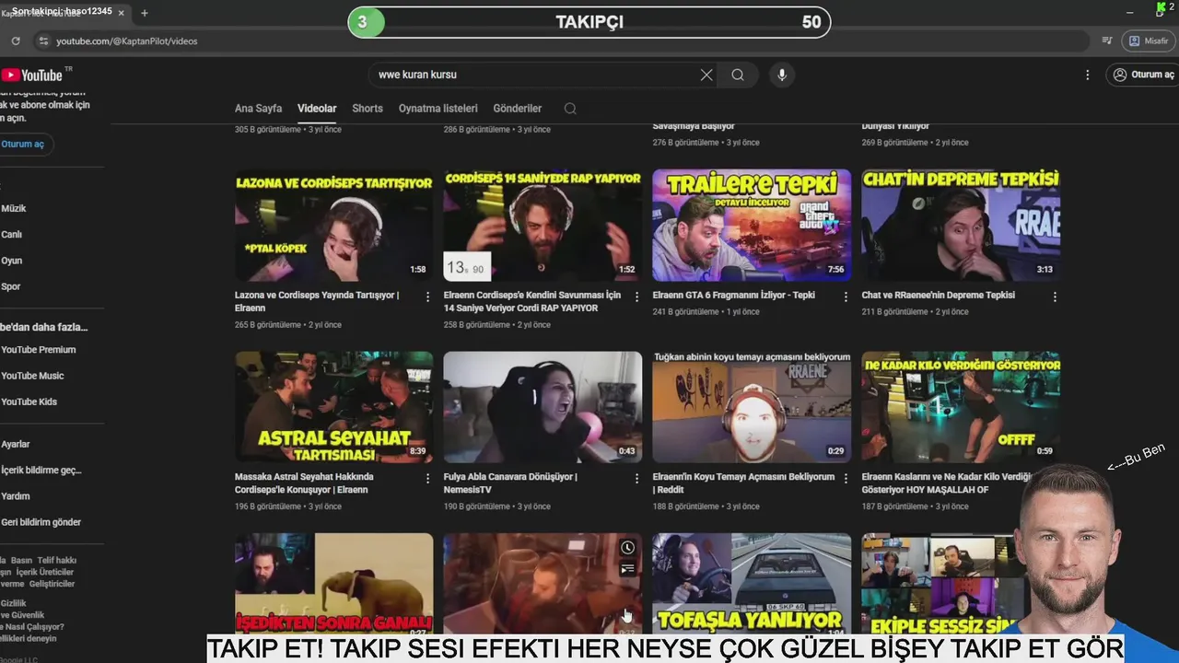Click Geliştiriciler footer link
The height and width of the screenshot is (663, 1179).
51,584
